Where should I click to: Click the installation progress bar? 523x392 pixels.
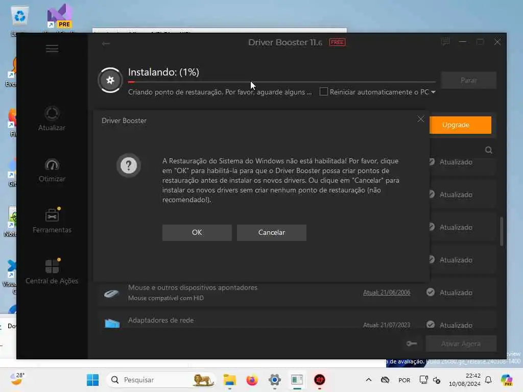click(282, 82)
